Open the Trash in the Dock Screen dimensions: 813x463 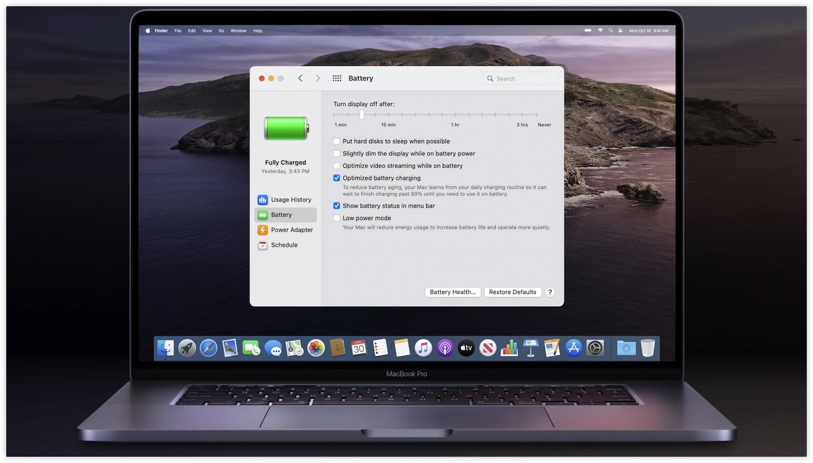(x=648, y=348)
